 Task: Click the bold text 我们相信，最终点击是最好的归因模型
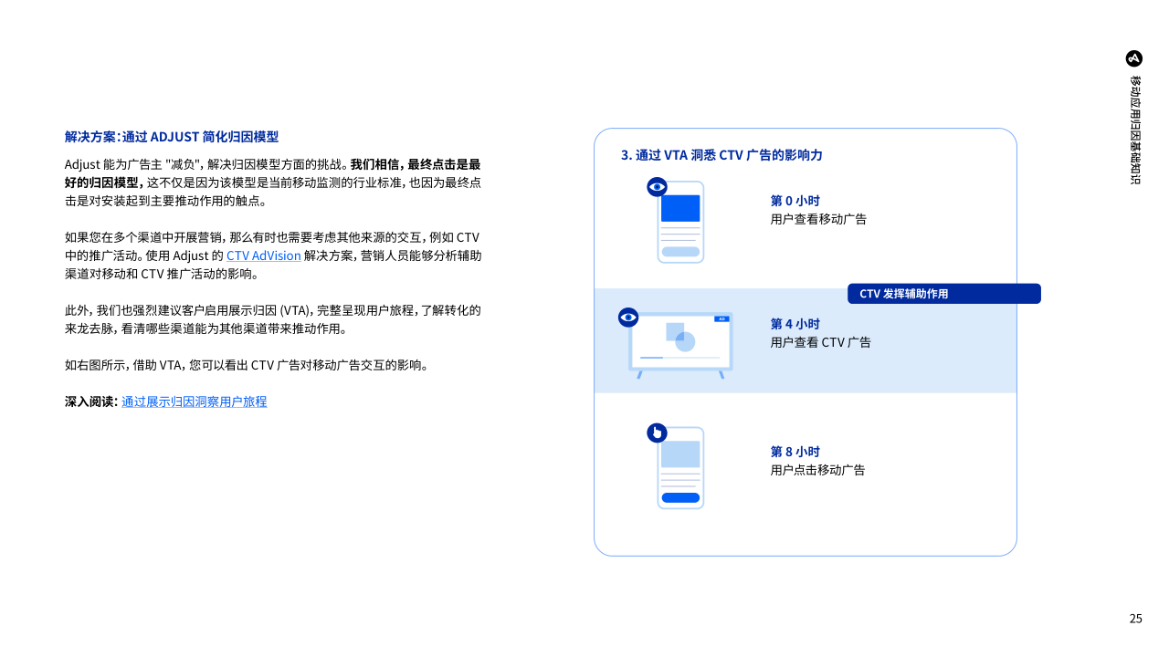(x=273, y=173)
